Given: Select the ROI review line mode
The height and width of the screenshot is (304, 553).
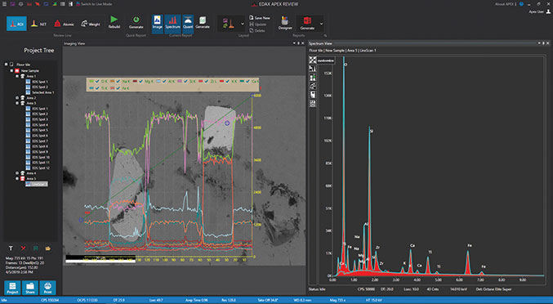Looking at the screenshot, I should (x=16, y=24).
